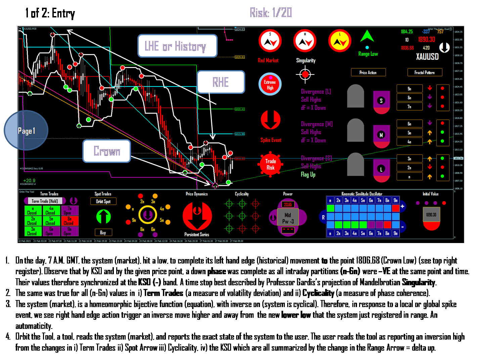
Task: Click the 'Persistent Series' label
Action: [197, 235]
